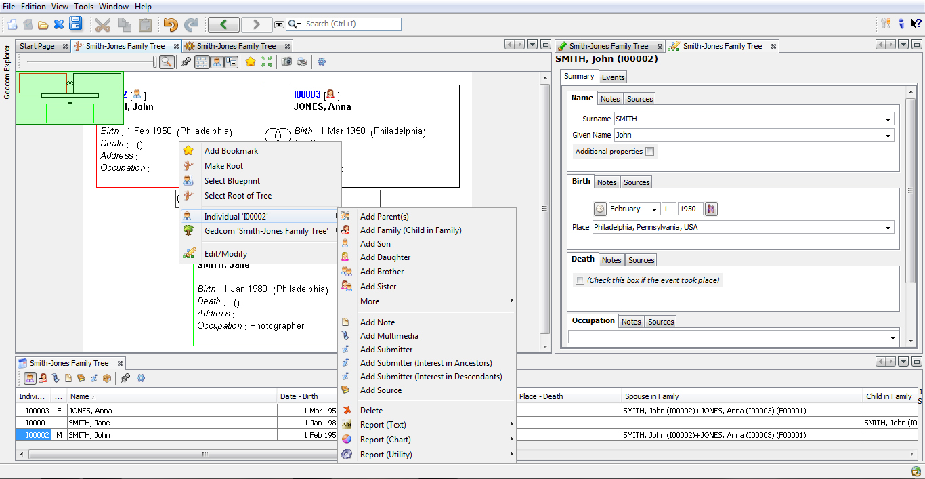This screenshot has height=479, width=925.
Task: Open the table view settings gear icon
Action: [141, 378]
